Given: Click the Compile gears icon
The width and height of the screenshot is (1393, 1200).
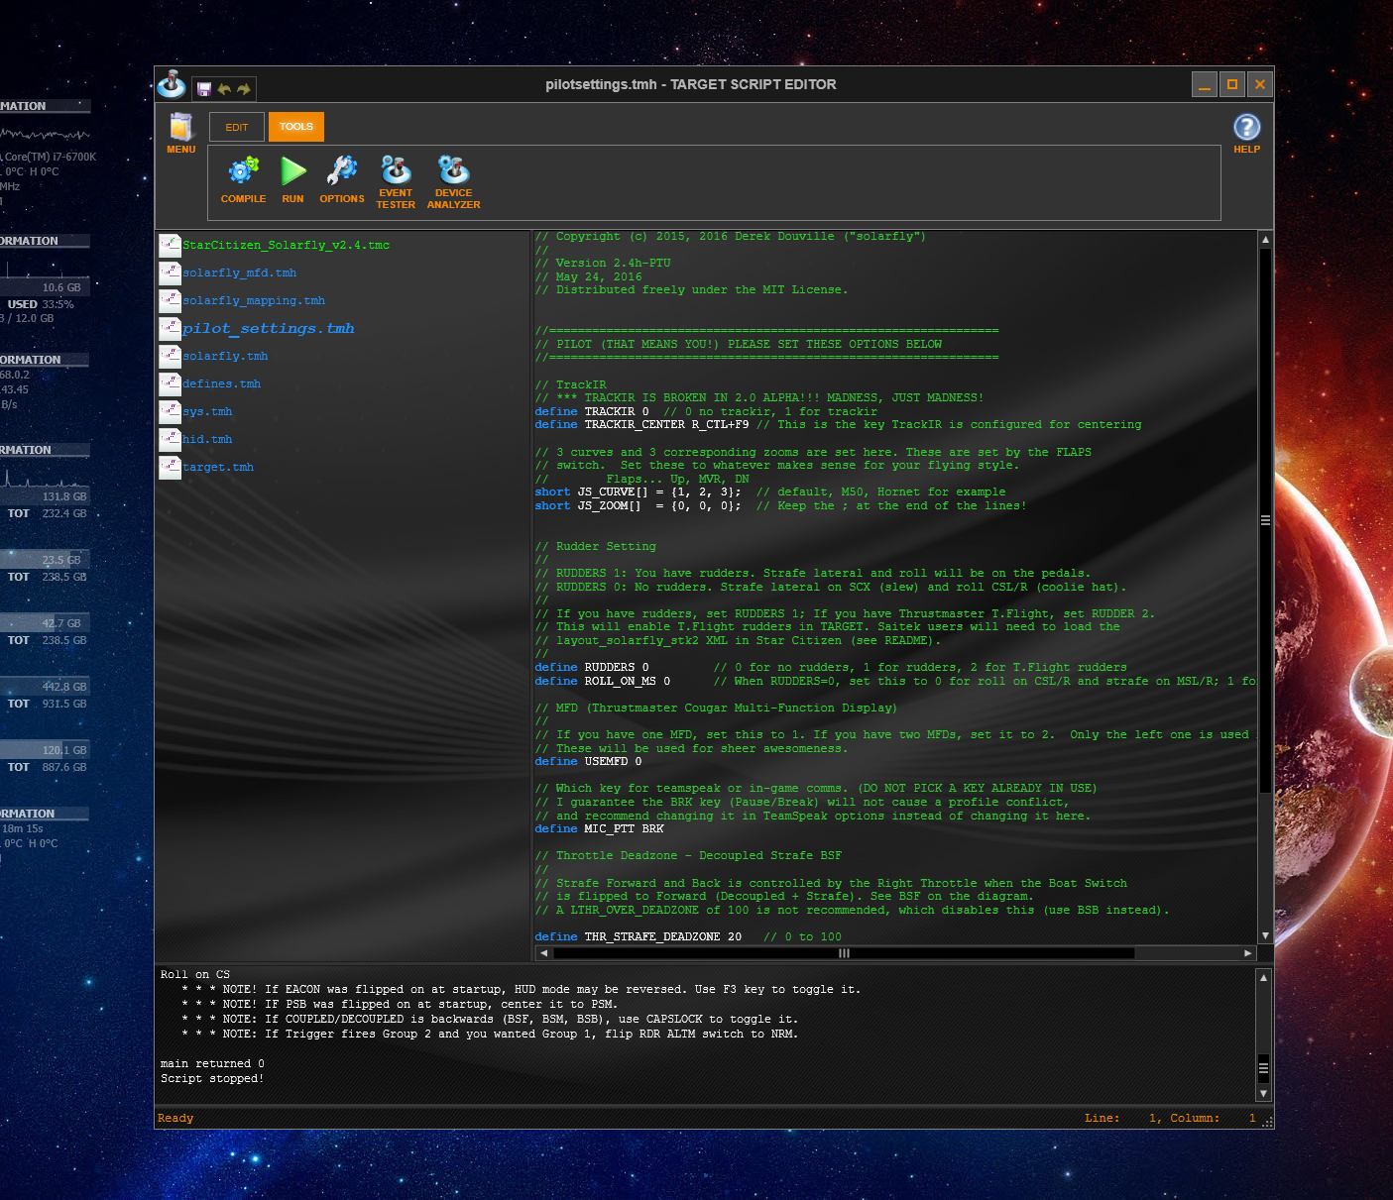Looking at the screenshot, I should pyautogui.click(x=243, y=171).
